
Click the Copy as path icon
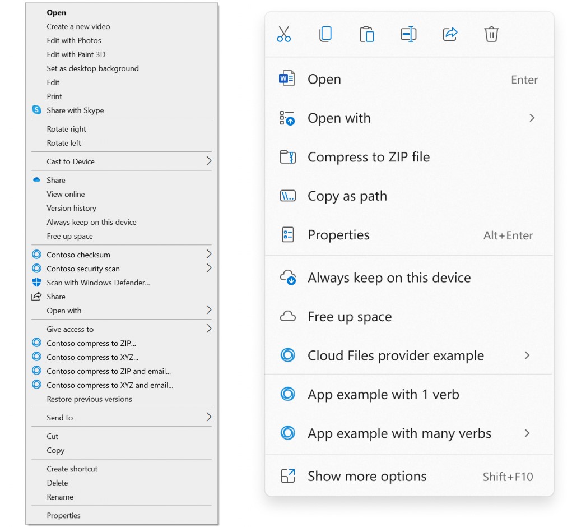coord(287,196)
